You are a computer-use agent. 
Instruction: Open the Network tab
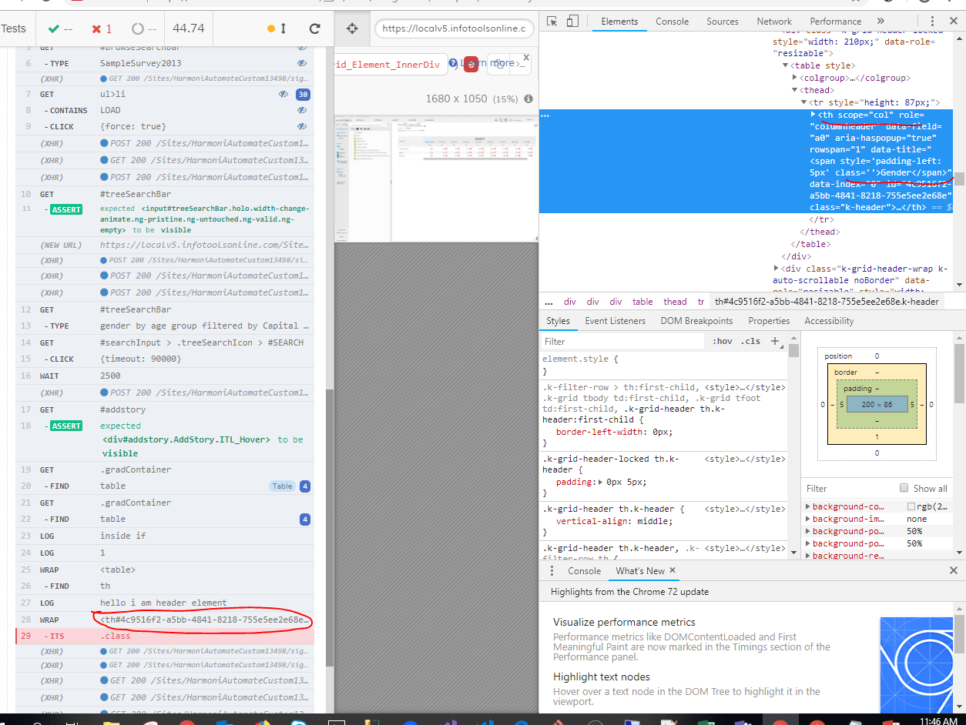pos(774,22)
